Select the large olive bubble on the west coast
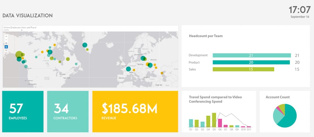 point(19,54)
